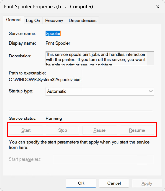The height and width of the screenshot is (191, 165).
Task: Click the Start service button
Action: coord(26,130)
